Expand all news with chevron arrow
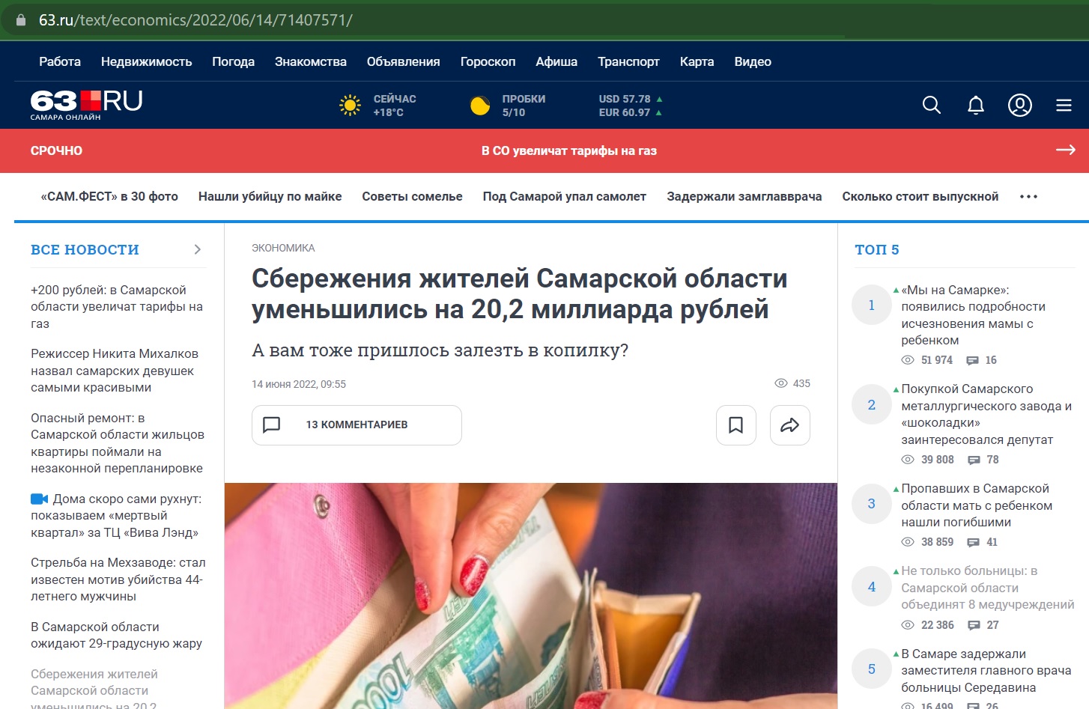The width and height of the screenshot is (1089, 709). pos(198,249)
